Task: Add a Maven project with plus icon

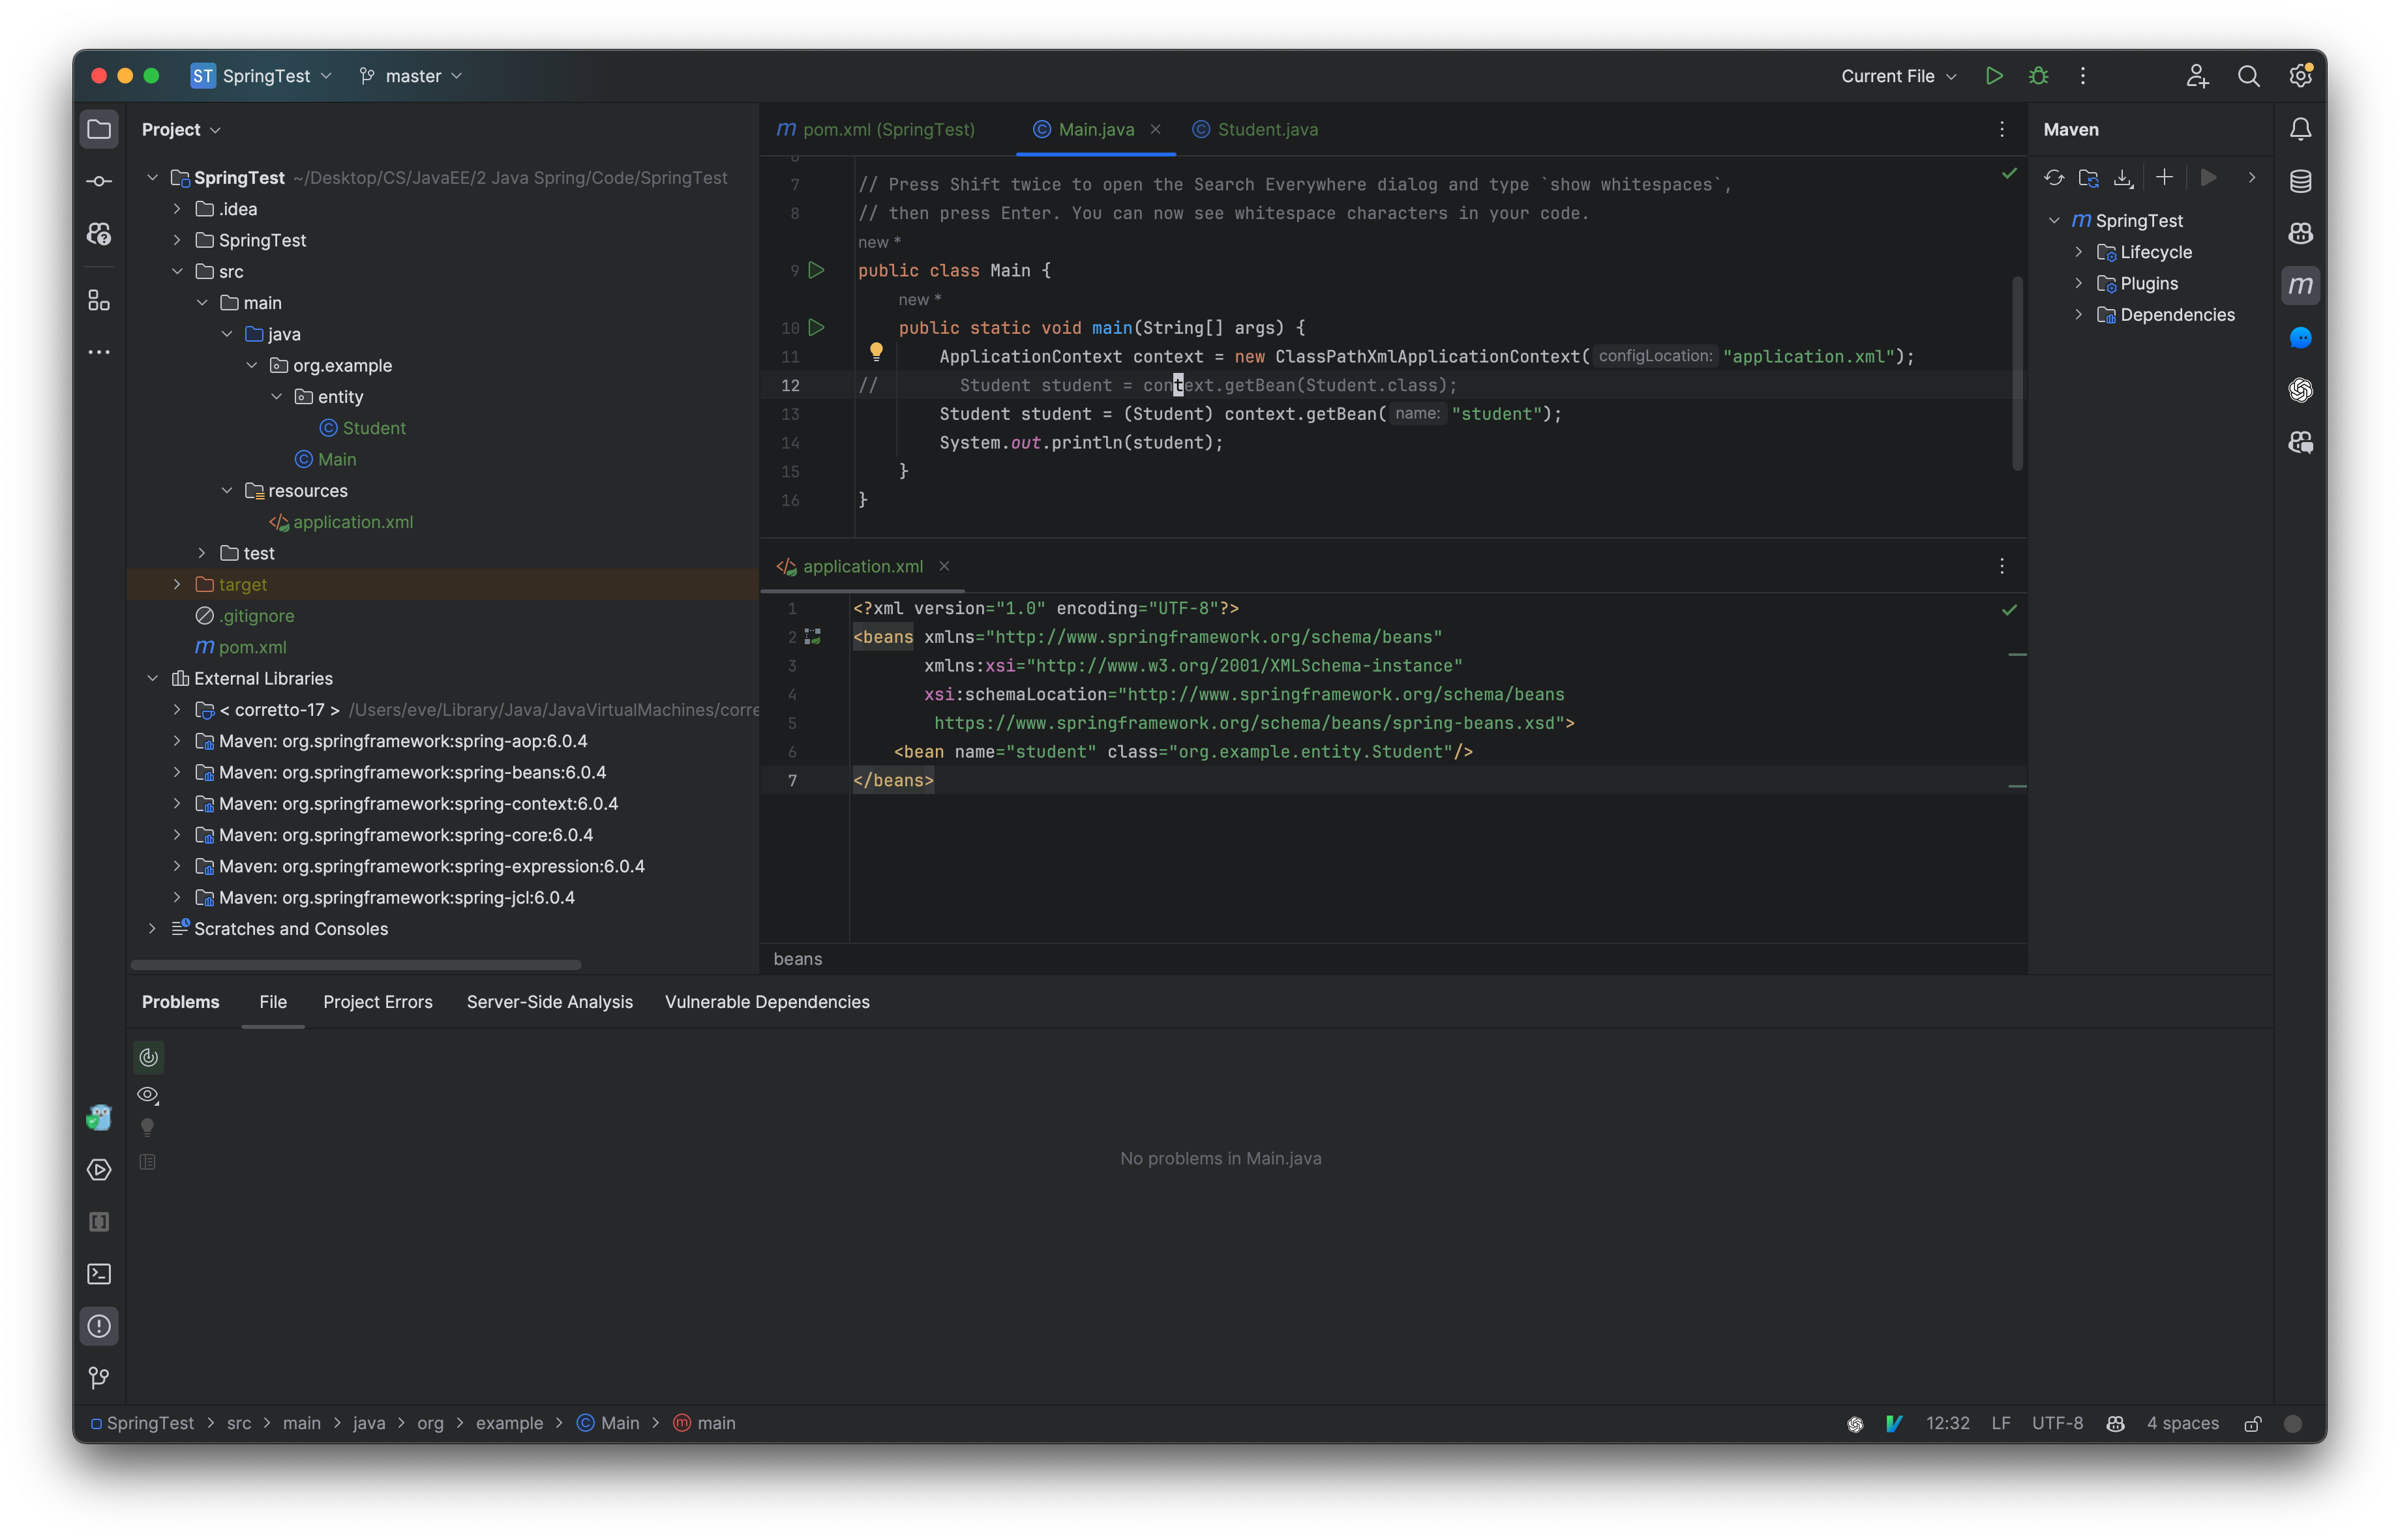Action: click(2164, 178)
